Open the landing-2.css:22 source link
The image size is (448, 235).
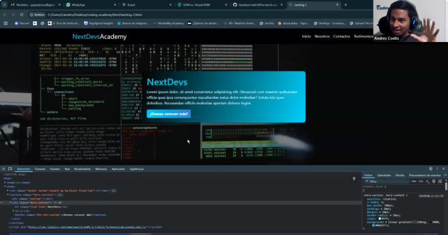pyautogui.click(x=431, y=196)
